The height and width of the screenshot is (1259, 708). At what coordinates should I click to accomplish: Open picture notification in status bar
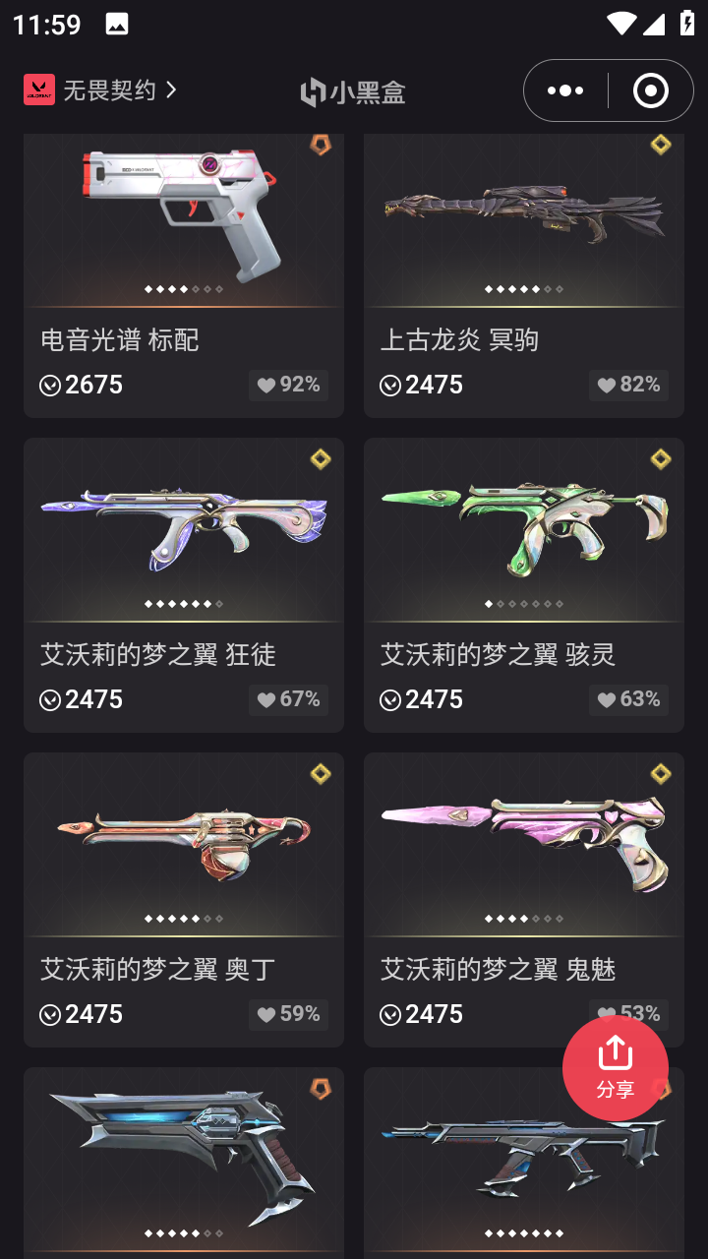[x=117, y=25]
